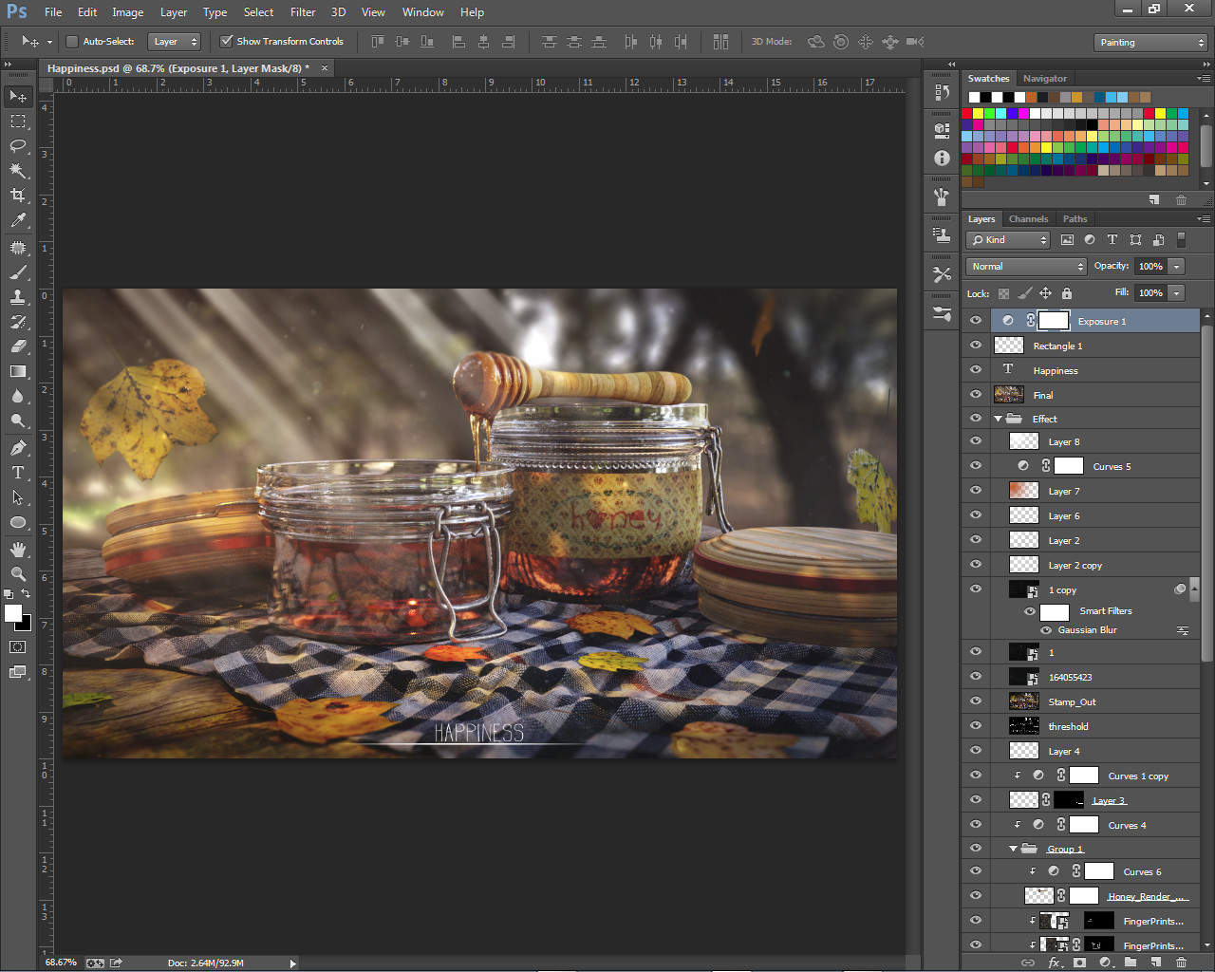Open the Opacity slider dropdown arrow

[x=1177, y=267]
